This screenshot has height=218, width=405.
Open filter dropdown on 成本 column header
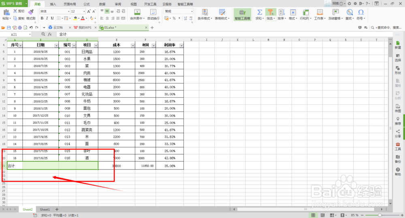pyautogui.click(x=133, y=45)
